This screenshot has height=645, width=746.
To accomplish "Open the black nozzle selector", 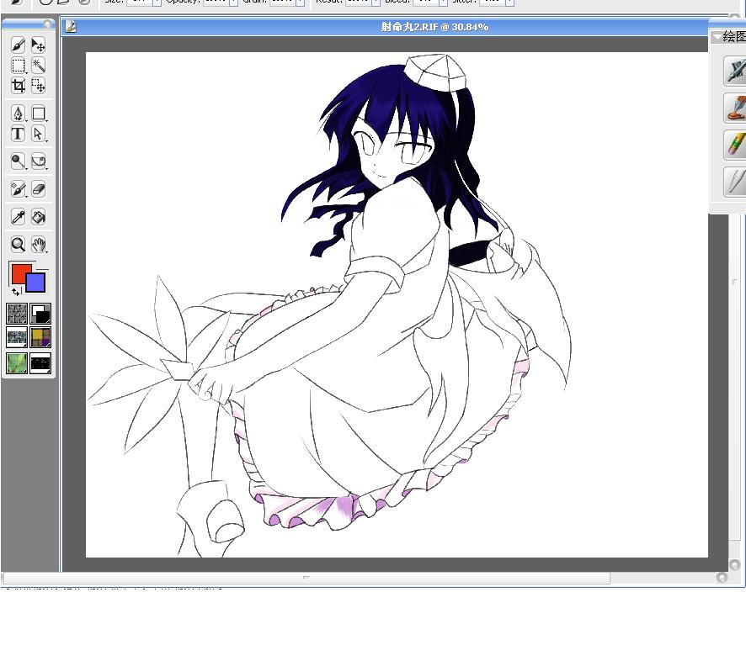I will pos(40,363).
